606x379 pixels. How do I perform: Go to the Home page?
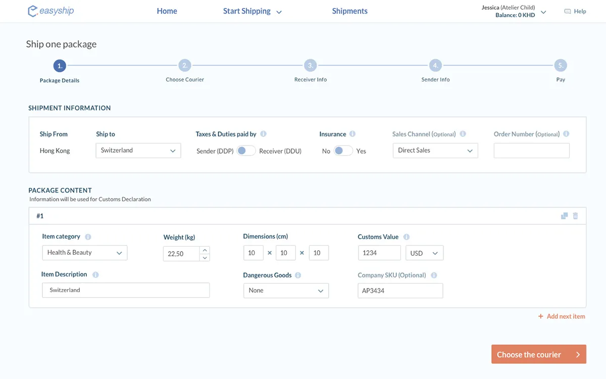tap(167, 11)
